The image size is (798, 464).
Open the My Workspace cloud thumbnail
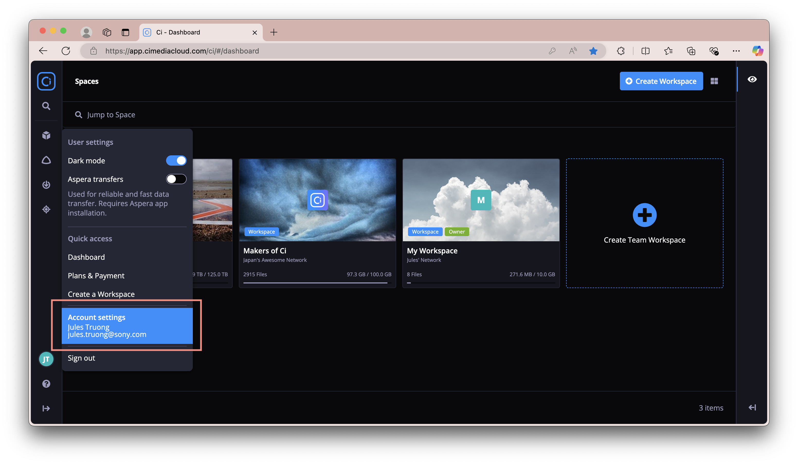point(481,200)
